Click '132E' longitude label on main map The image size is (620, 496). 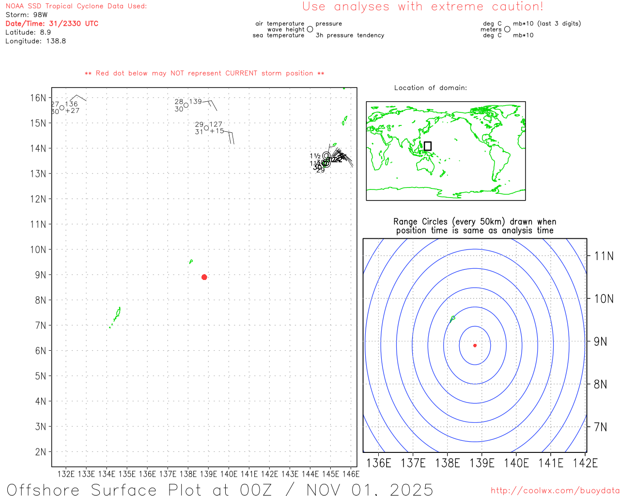tap(66, 474)
